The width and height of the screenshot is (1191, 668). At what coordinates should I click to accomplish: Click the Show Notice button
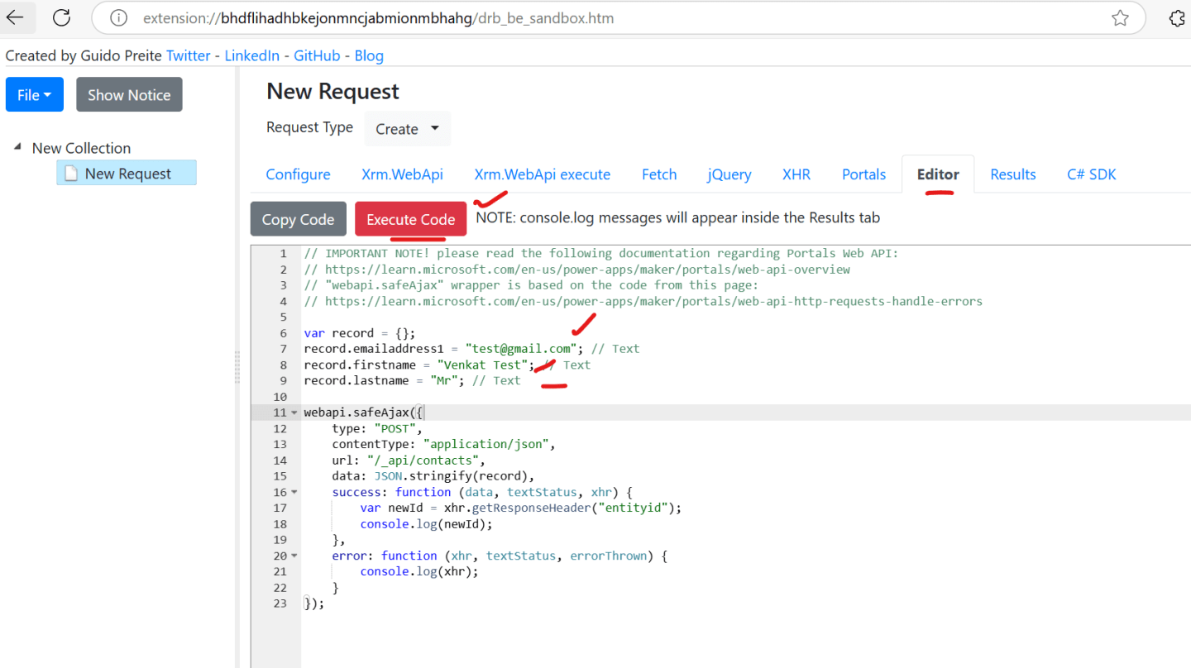128,94
